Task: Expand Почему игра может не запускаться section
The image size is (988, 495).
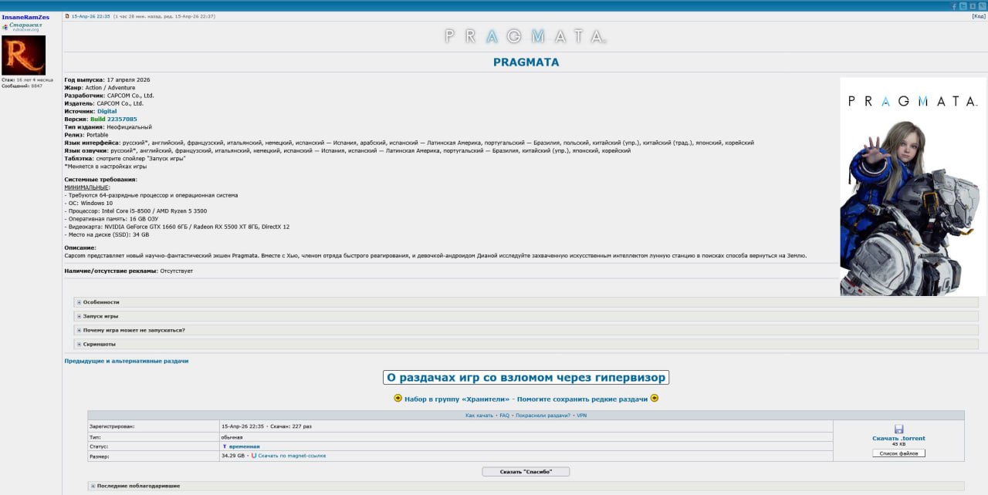Action: click(134, 330)
